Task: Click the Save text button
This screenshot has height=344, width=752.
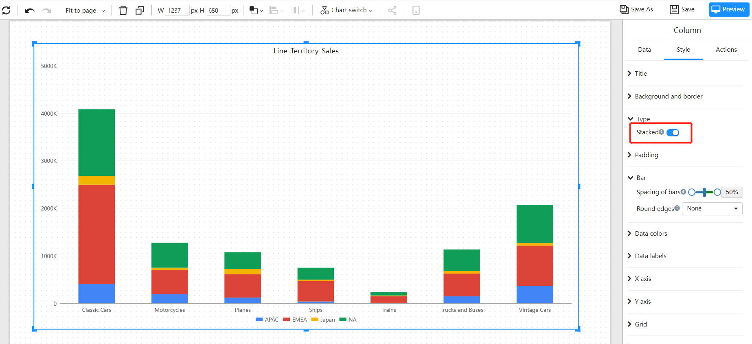Action: (688, 9)
